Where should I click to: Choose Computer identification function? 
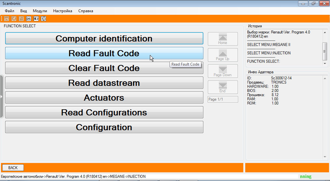coord(104,39)
